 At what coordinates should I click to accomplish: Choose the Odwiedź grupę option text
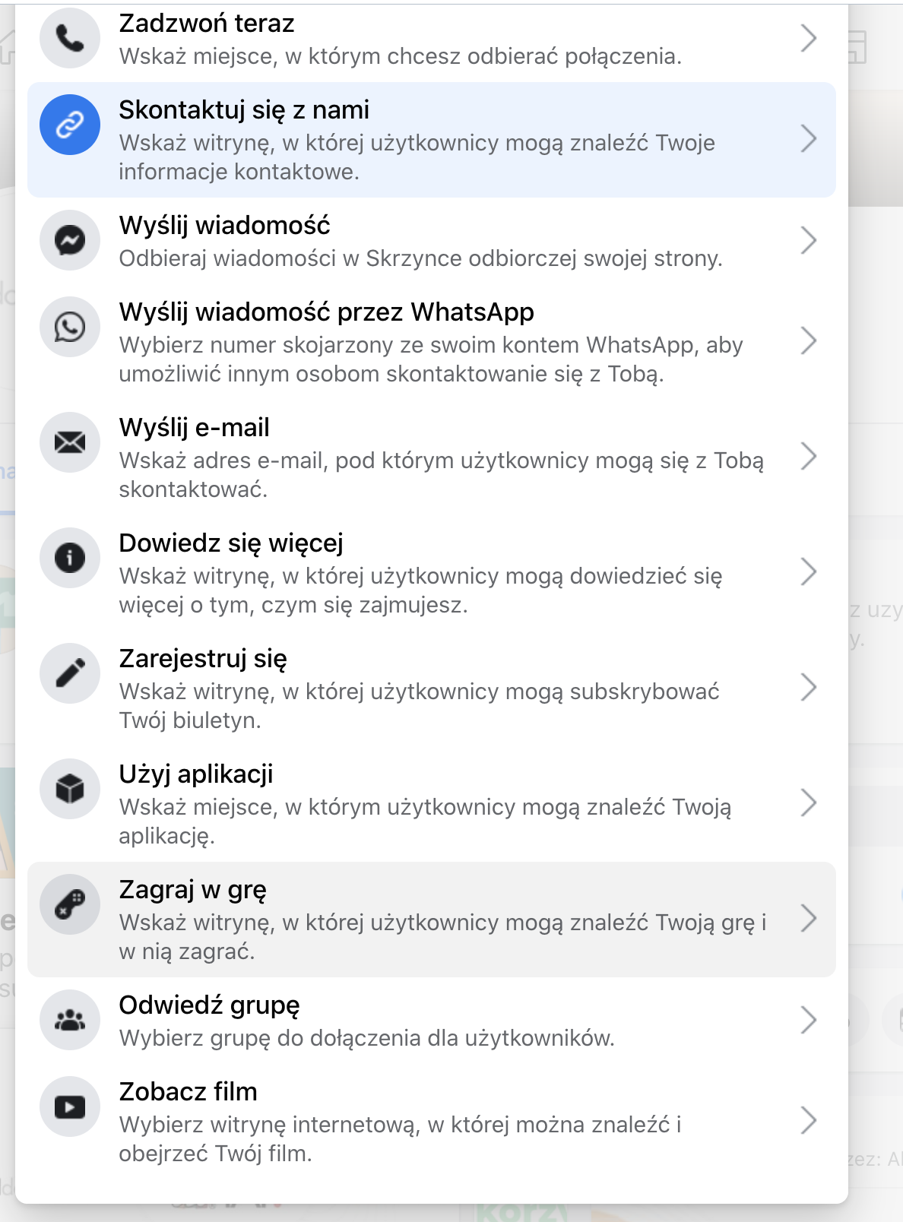[210, 1005]
